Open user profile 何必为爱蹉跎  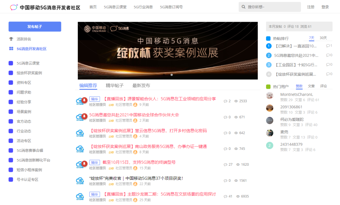(292, 120)
